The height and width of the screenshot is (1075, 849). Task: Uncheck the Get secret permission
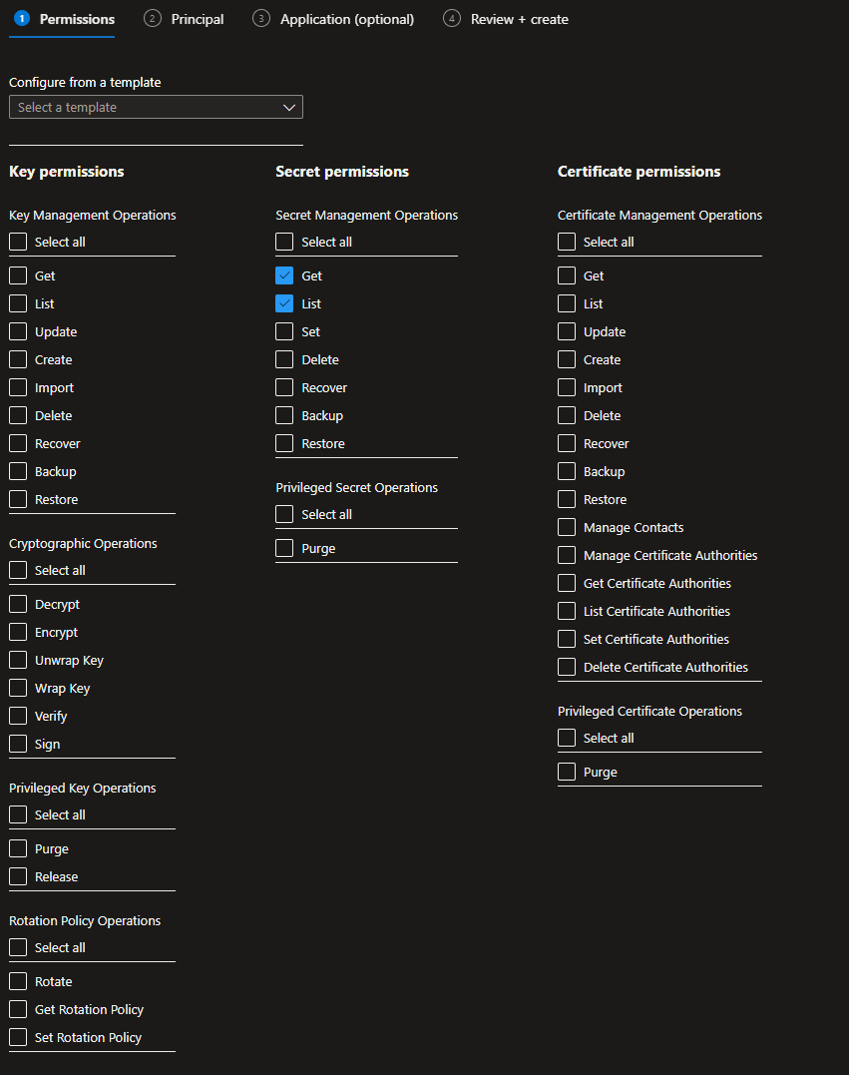[x=284, y=275]
